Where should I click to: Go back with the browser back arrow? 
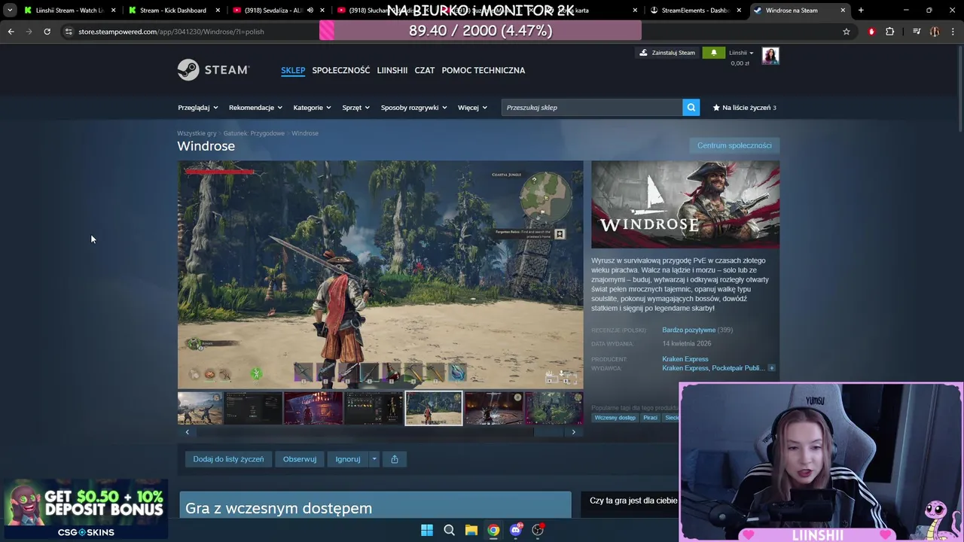coord(11,32)
